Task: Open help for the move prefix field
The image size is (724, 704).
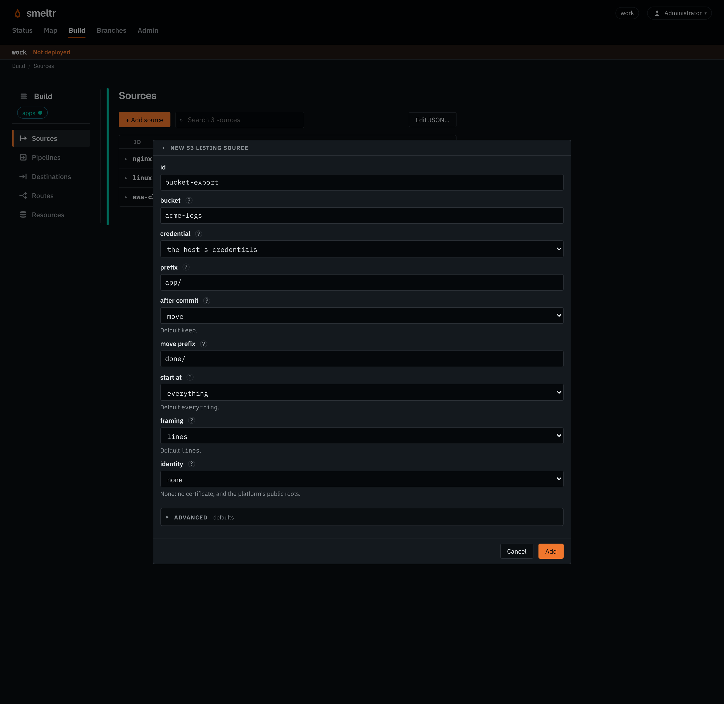Action: point(203,344)
